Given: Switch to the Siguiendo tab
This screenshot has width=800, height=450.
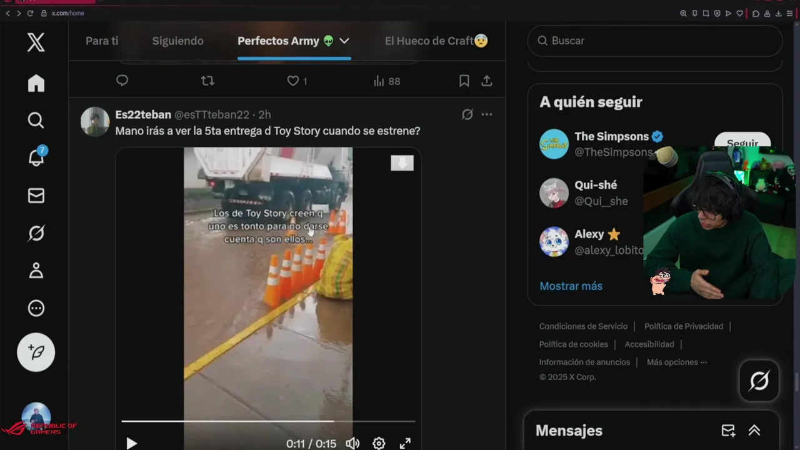Looking at the screenshot, I should pyautogui.click(x=178, y=41).
